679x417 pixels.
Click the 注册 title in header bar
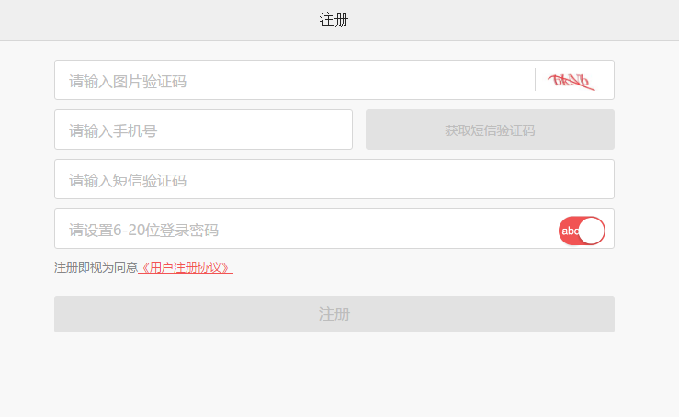(334, 19)
